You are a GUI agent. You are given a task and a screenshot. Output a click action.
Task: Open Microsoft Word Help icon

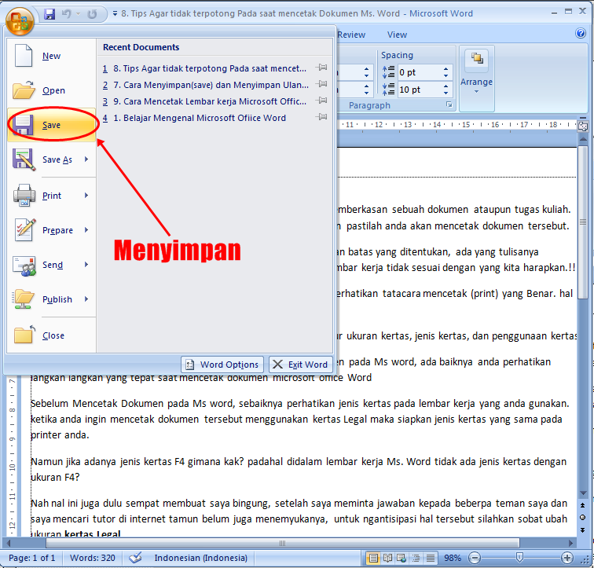coord(581,33)
